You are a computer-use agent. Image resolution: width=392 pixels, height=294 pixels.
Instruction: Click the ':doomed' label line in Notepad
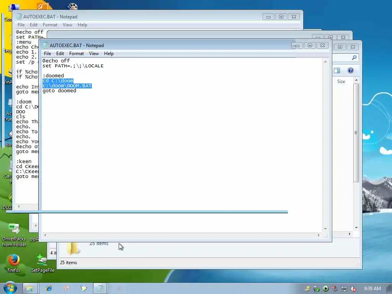53,76
